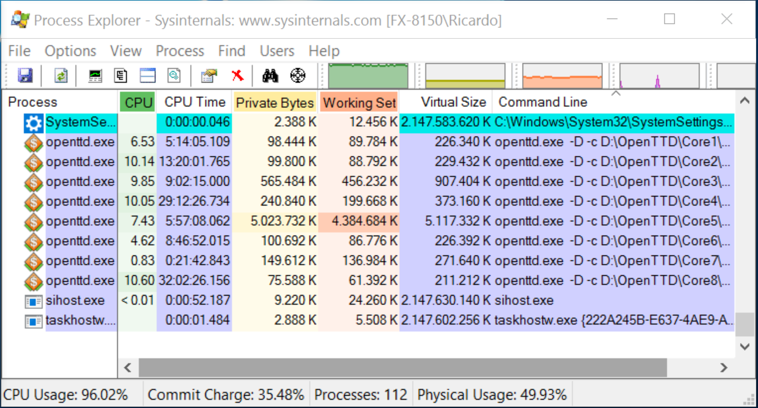Screen dimensions: 758x408
Task: Sort by the Working Set column header
Action: (359, 102)
